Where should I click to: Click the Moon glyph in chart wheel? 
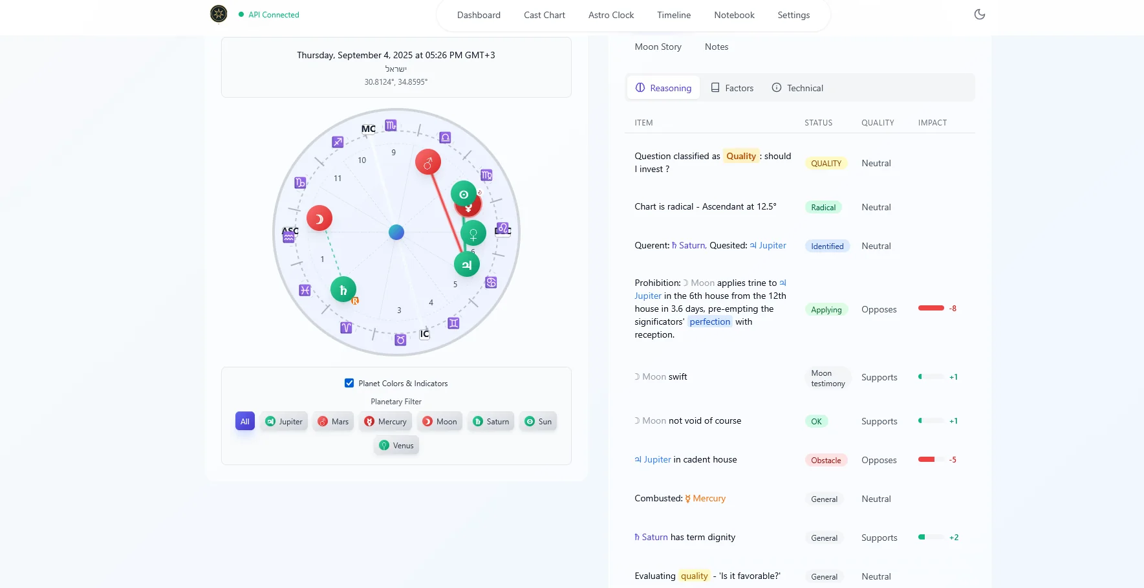pos(319,219)
